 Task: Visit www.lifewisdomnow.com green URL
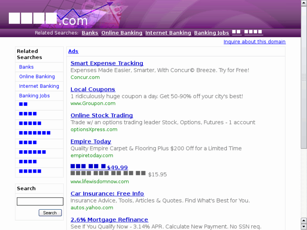pyautogui.click(x=100, y=181)
